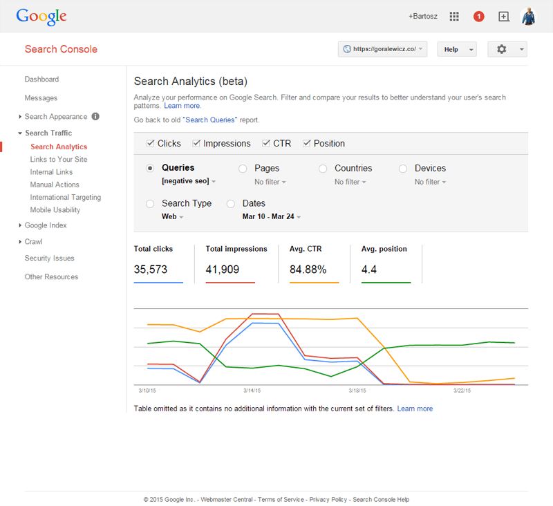
Task: Click the globe icon in site selector
Action: tap(346, 49)
